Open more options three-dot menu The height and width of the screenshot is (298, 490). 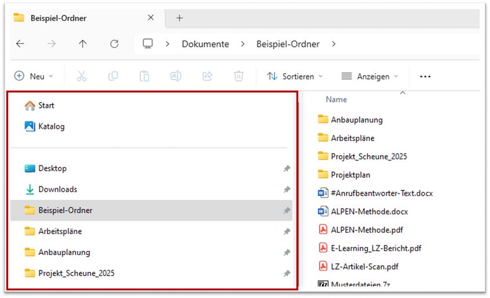click(x=425, y=76)
